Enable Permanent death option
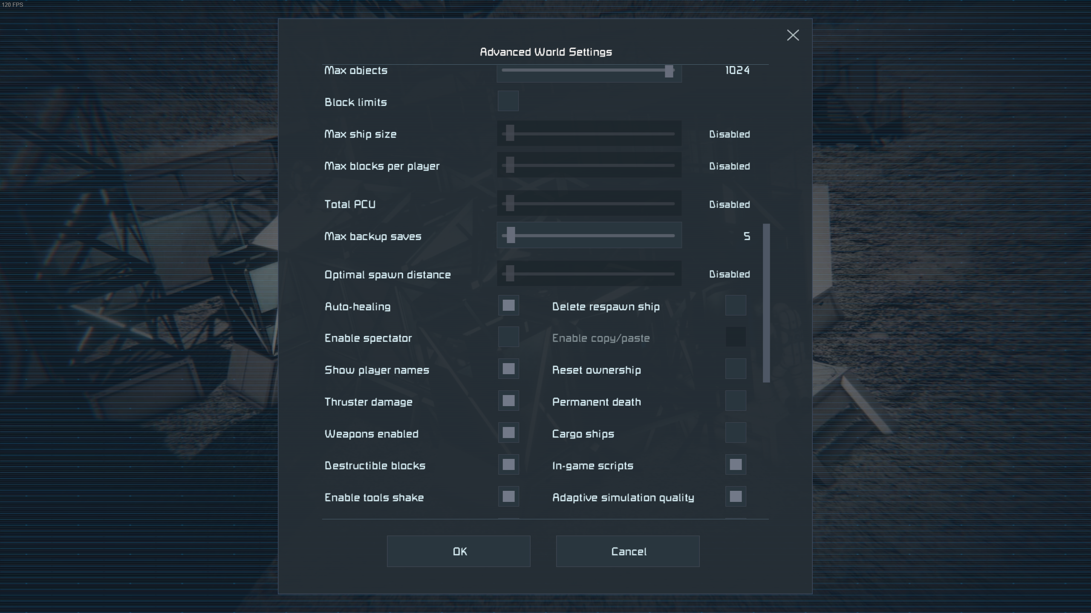The height and width of the screenshot is (613, 1091). click(736, 401)
